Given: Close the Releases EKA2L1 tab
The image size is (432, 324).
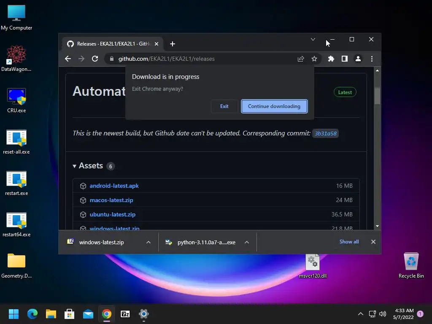Looking at the screenshot, I should (x=157, y=44).
